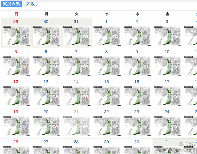Click the red date number 26

point(16,142)
